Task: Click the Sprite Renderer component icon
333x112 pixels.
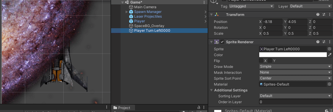Action: tap(216, 42)
